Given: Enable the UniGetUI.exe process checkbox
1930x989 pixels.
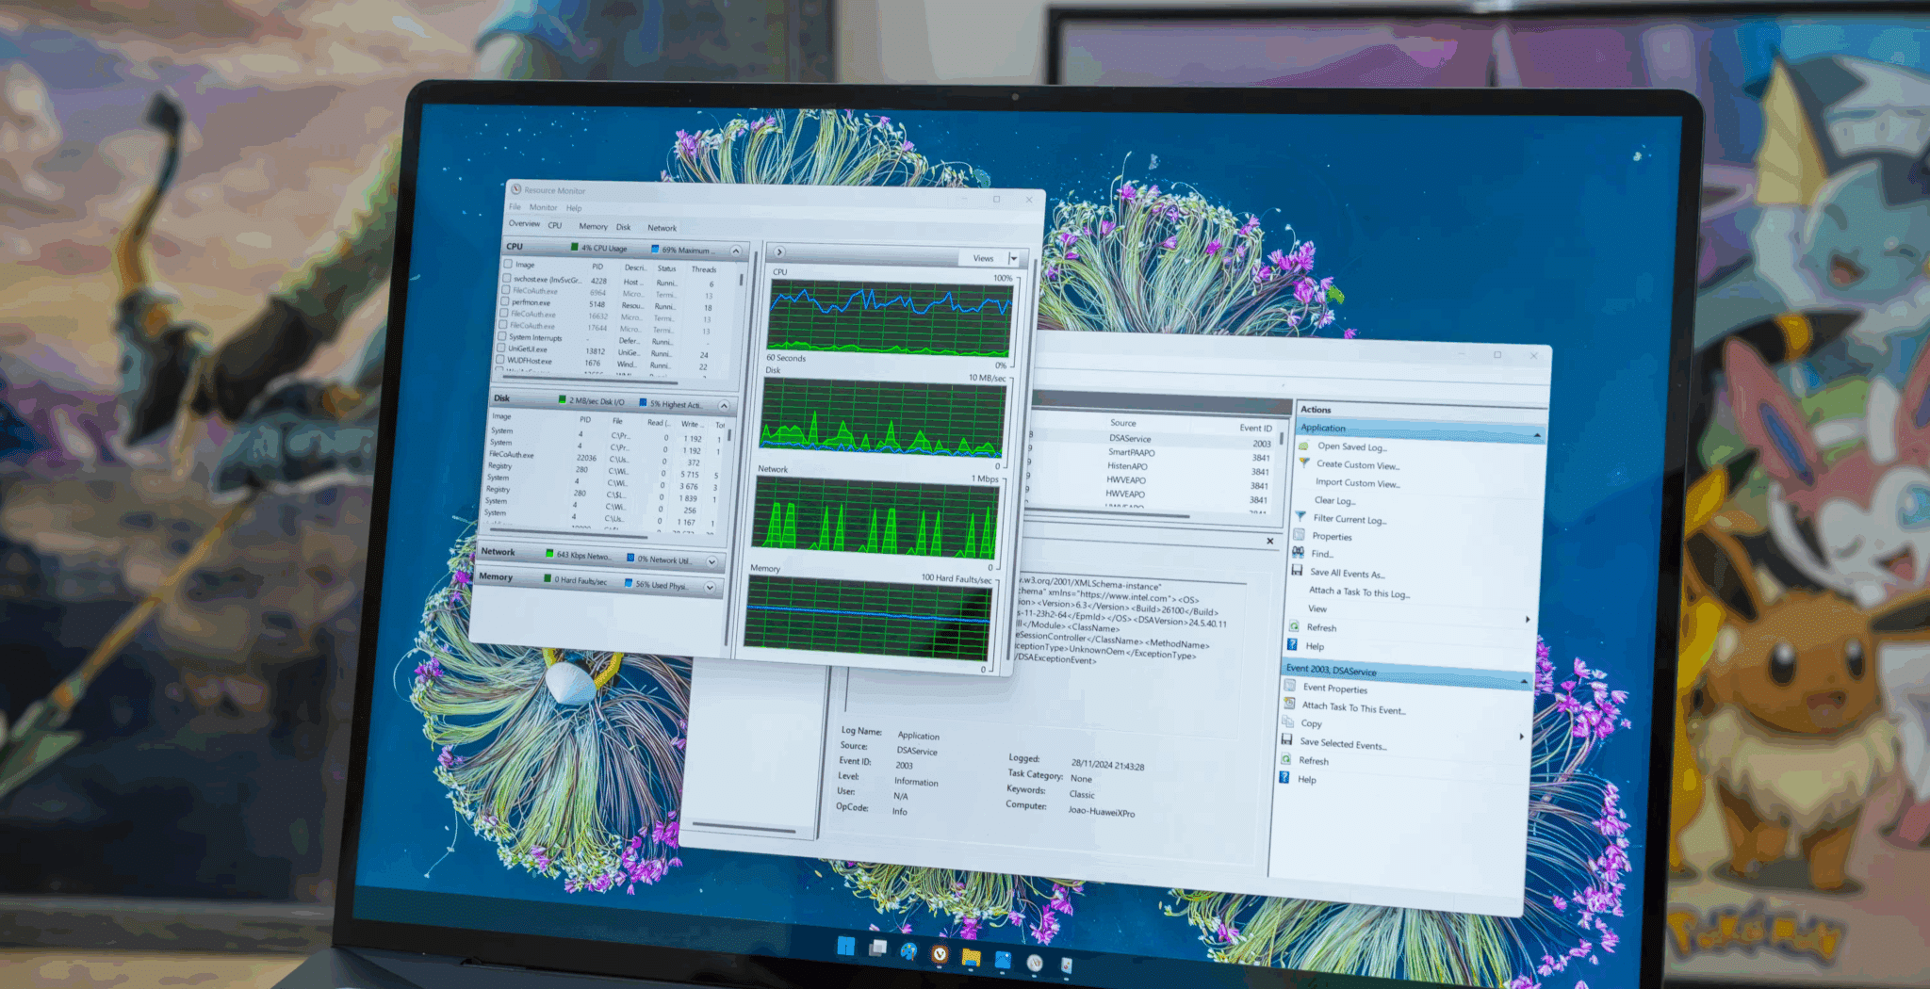Looking at the screenshot, I should [501, 348].
